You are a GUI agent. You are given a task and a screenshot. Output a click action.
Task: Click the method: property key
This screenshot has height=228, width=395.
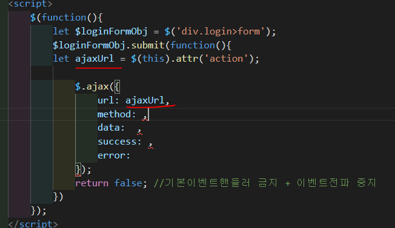117,114
